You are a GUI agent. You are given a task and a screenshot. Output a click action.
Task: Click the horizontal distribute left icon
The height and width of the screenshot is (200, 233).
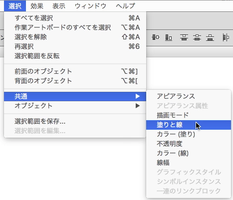click(226, 37)
